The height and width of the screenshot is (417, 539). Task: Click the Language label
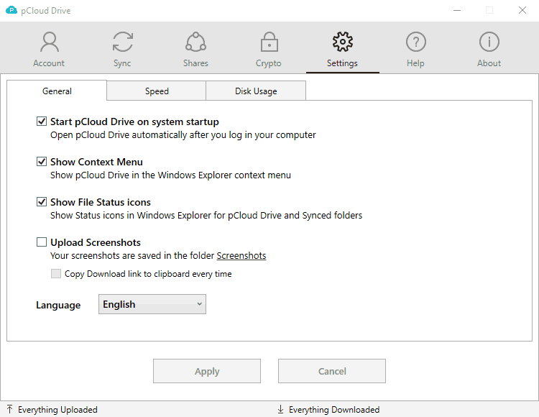[x=58, y=305]
